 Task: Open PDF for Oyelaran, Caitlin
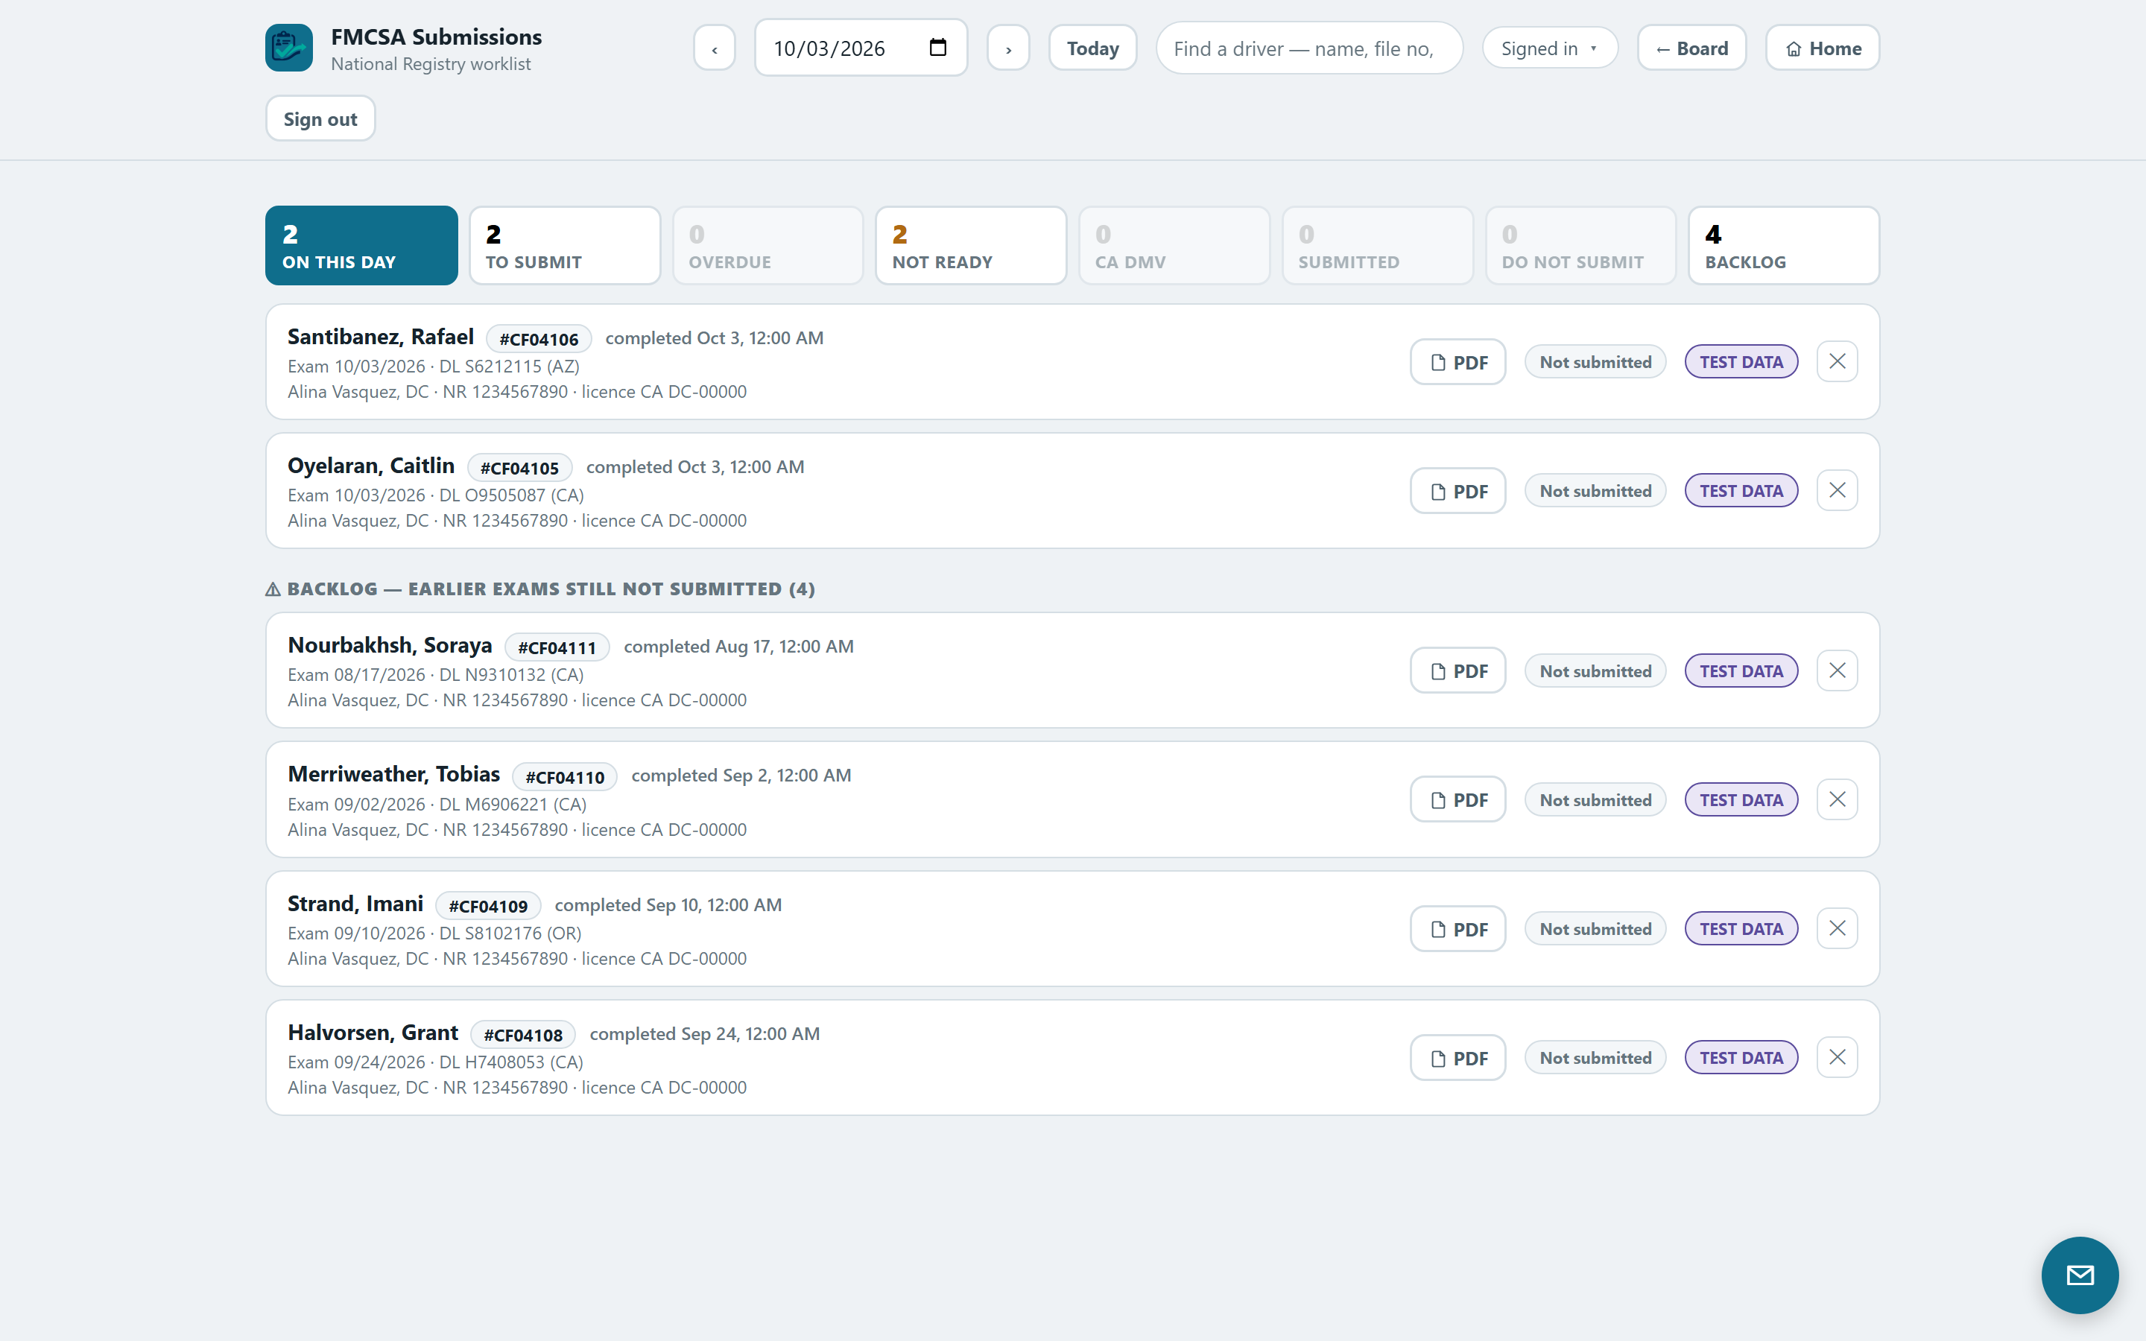click(1457, 490)
